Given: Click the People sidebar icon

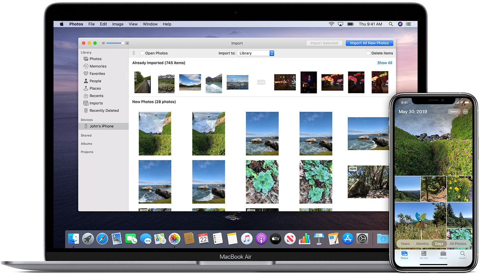Looking at the screenshot, I should tap(85, 81).
